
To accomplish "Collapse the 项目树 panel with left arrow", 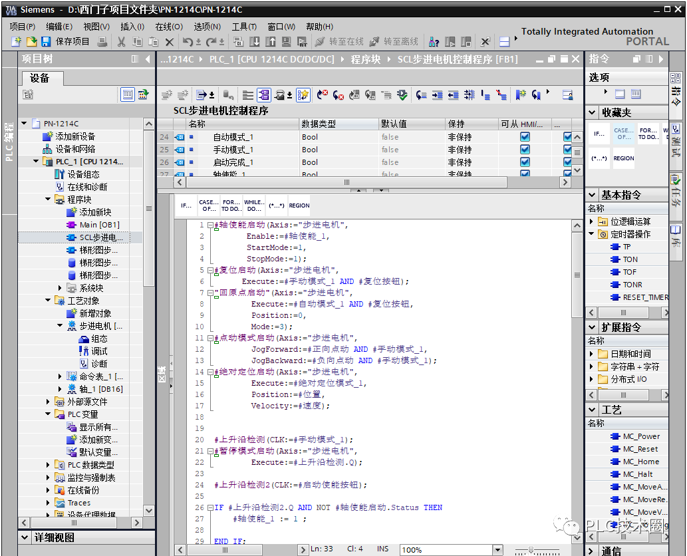I will pyautogui.click(x=148, y=59).
